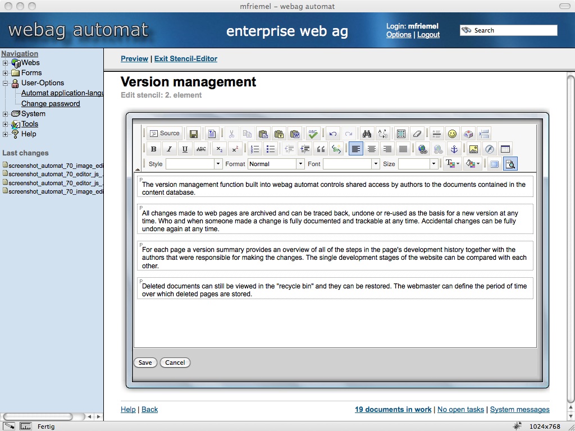Click the System messages link
Viewport: 575px width, 431px height.
tap(519, 409)
